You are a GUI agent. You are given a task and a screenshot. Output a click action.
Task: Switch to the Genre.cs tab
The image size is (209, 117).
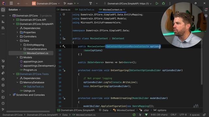pos(64,9)
